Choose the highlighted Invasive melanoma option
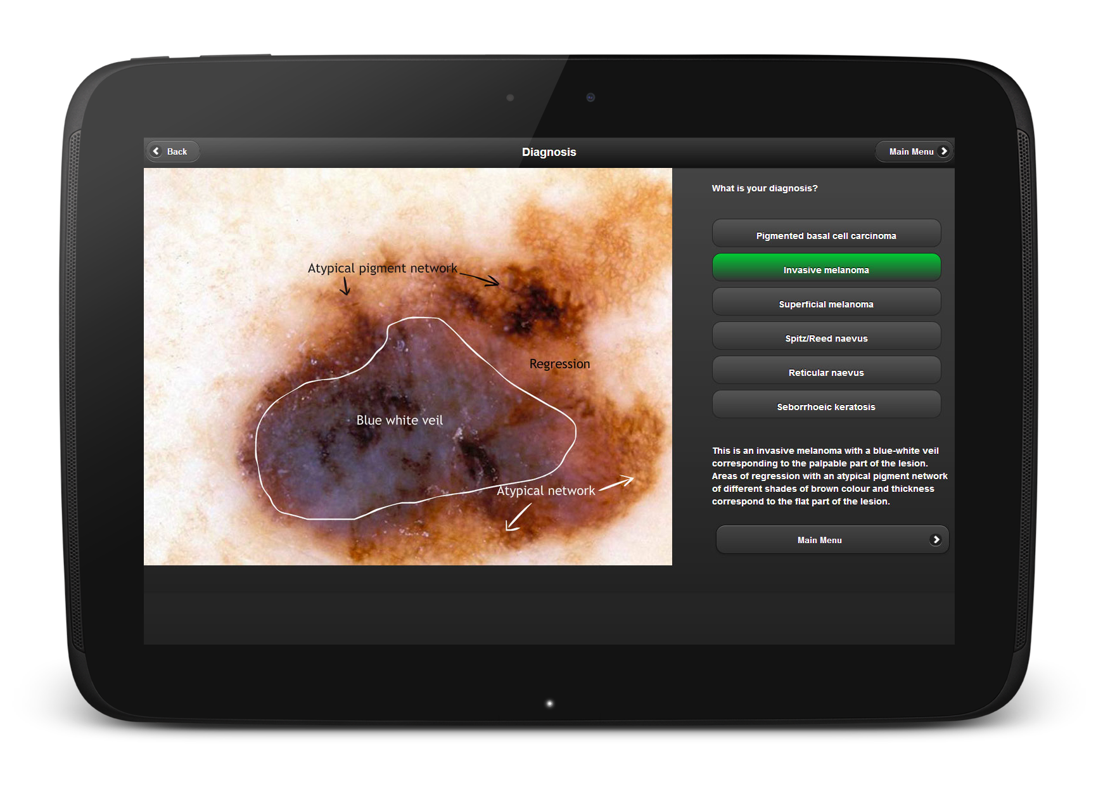 click(825, 269)
